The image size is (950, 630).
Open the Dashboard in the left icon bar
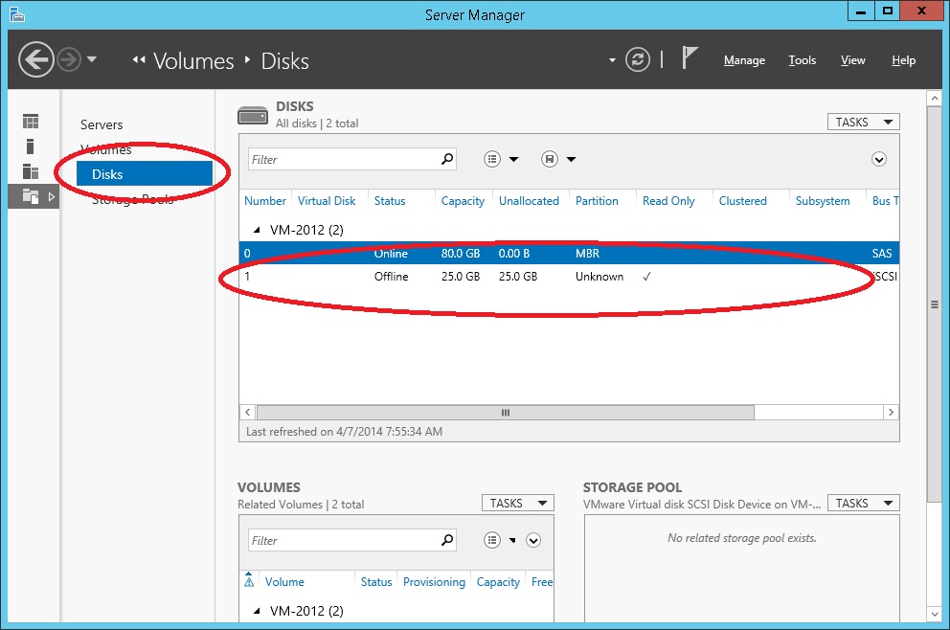pos(30,121)
